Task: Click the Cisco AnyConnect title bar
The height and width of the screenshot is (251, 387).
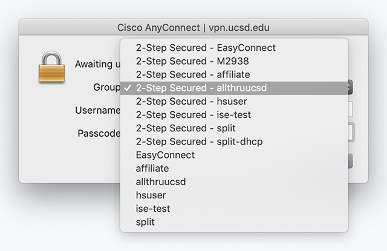Action: (193, 27)
